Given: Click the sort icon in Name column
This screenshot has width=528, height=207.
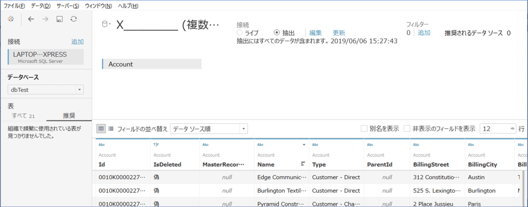Looking at the screenshot, I should [x=303, y=164].
